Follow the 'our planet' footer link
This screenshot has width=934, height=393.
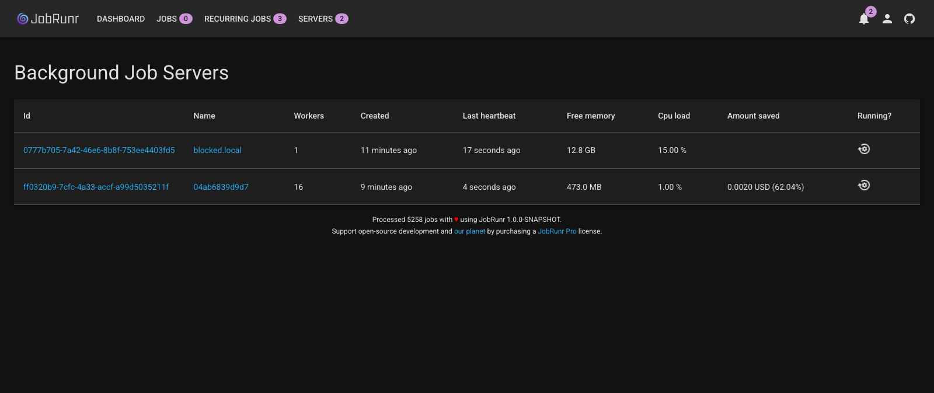pos(469,231)
